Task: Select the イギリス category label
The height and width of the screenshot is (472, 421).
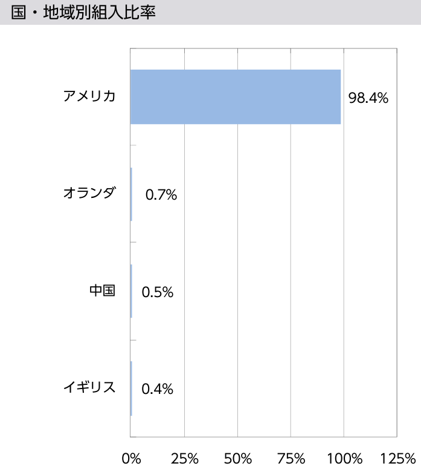Action: point(89,388)
